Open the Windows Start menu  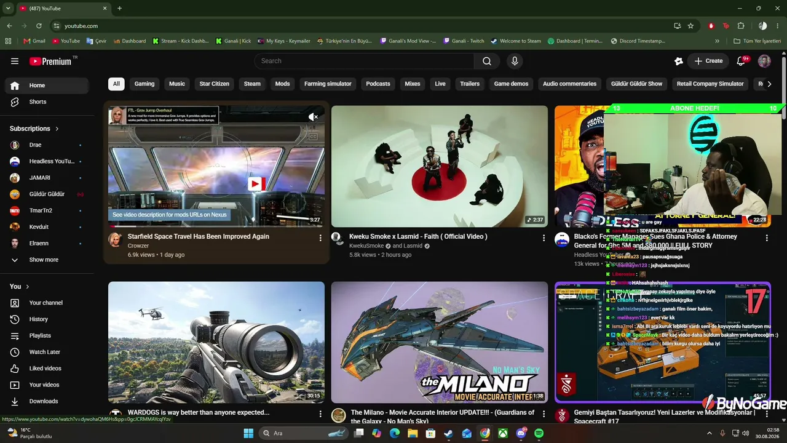tap(248, 433)
